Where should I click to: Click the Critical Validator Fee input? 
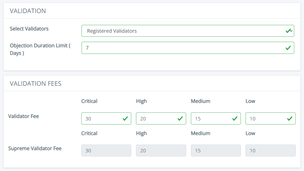point(101,118)
